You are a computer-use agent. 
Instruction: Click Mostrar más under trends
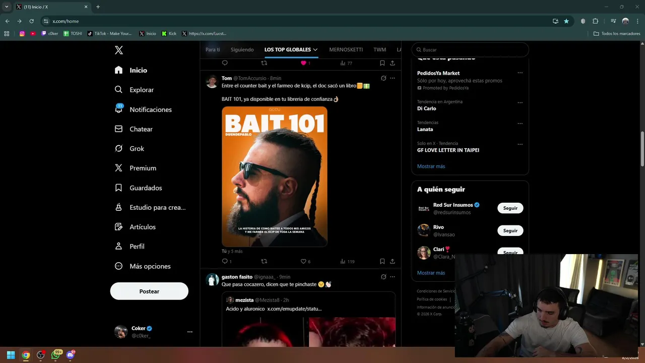tap(431, 166)
